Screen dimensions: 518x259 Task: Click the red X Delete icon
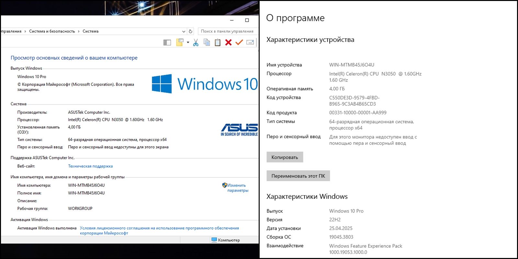[x=229, y=42]
